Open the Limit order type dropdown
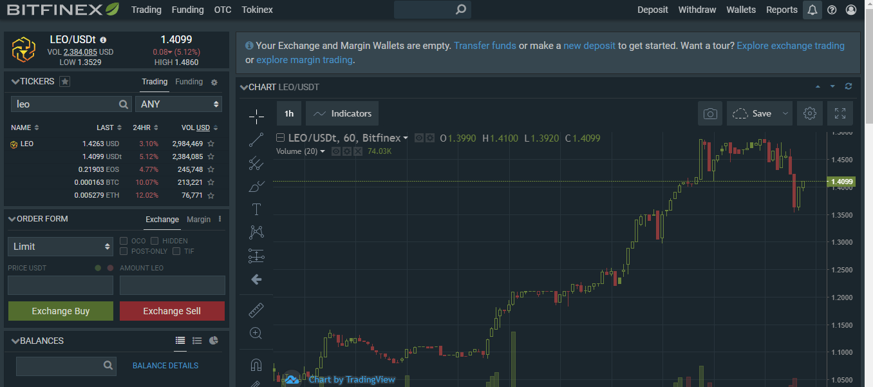 point(60,246)
